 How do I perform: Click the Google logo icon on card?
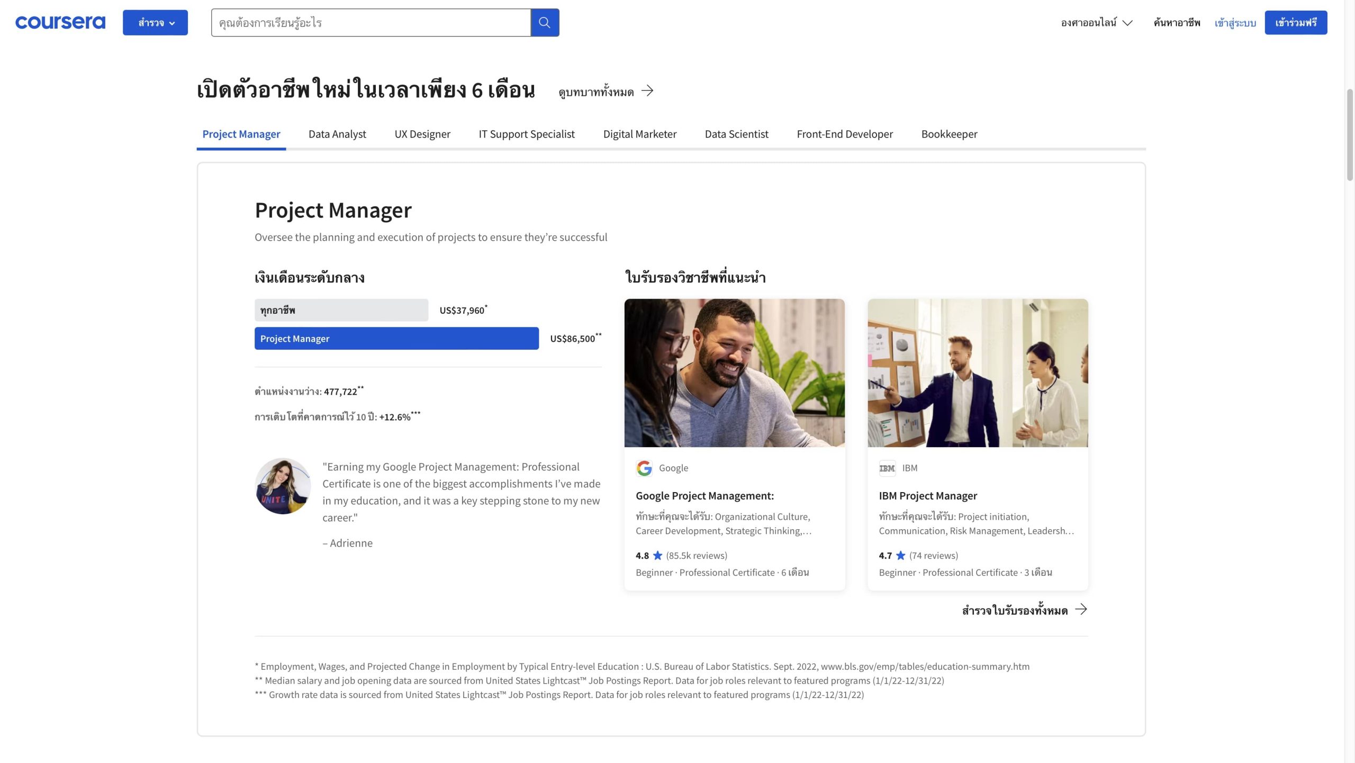click(644, 468)
